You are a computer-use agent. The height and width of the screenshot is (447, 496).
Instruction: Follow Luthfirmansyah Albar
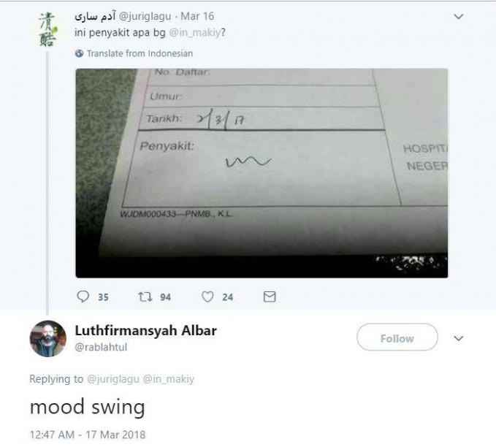[x=397, y=338]
